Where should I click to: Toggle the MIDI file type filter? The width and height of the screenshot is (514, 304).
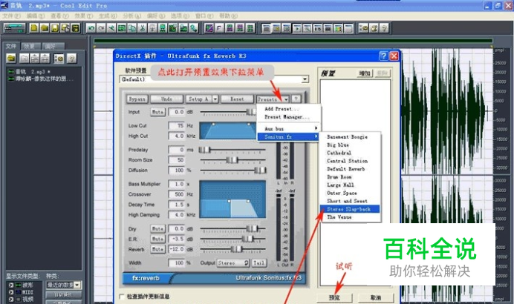11,292
